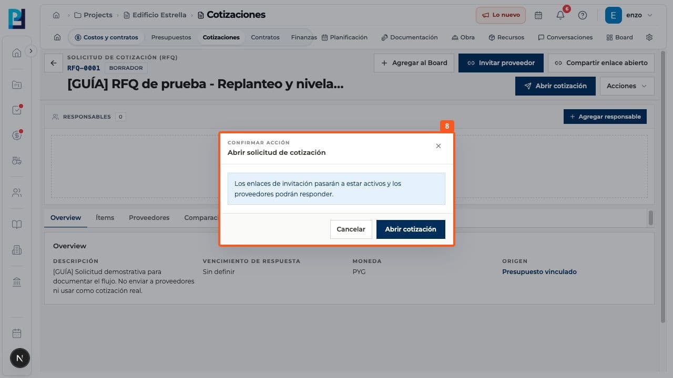Open the Planificación section
The image size is (673, 378).
click(344, 37)
